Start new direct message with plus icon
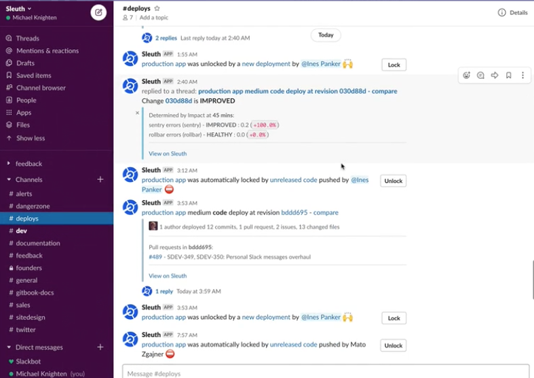 click(x=100, y=347)
